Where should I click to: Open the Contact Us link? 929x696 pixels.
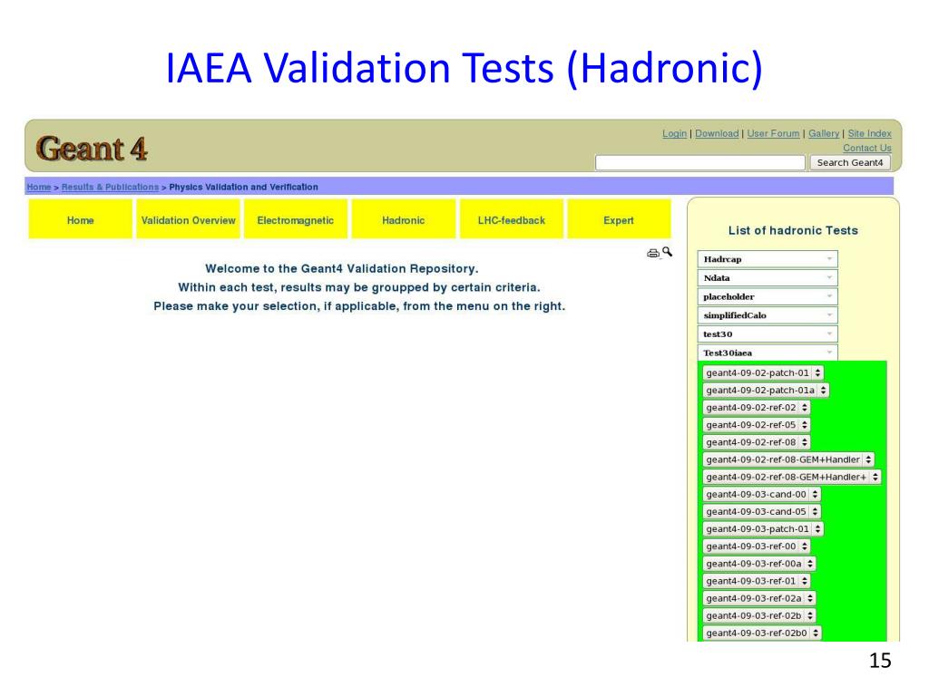point(866,148)
